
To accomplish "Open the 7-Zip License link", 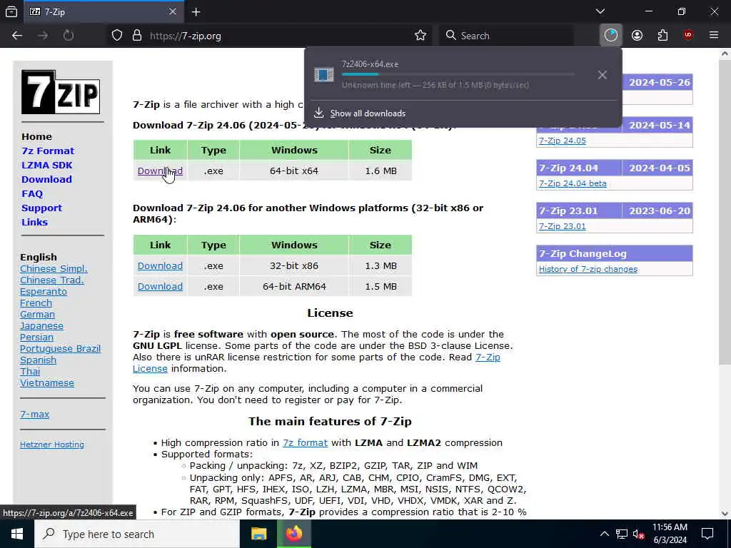I will [488, 357].
